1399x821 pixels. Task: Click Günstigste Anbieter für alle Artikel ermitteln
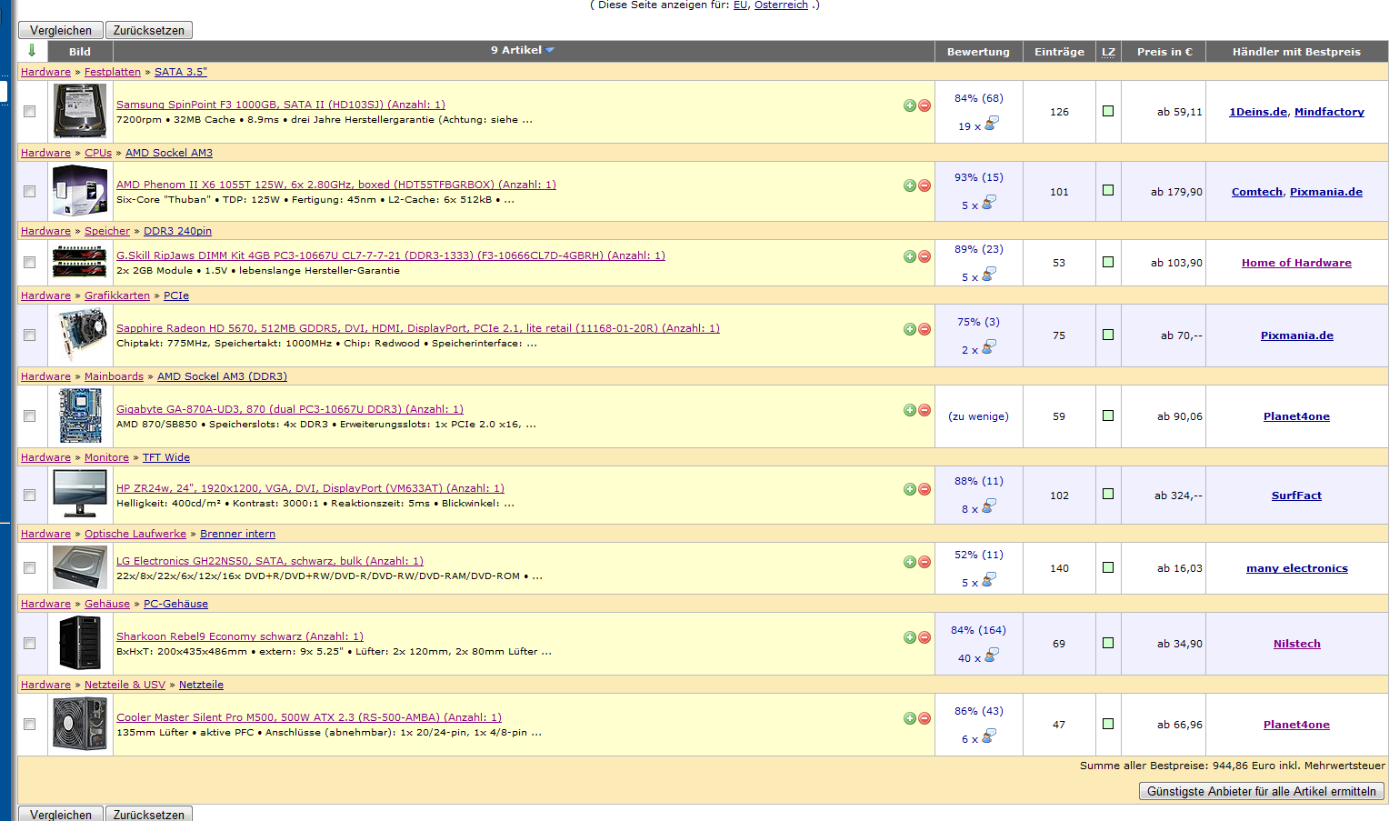1262,791
